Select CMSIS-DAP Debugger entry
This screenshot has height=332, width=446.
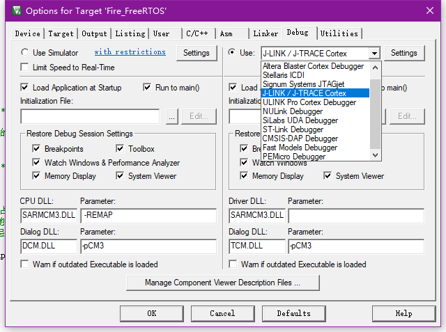point(316,139)
